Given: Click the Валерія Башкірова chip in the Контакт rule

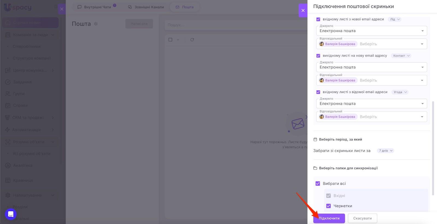Looking at the screenshot, I should pyautogui.click(x=338, y=81).
